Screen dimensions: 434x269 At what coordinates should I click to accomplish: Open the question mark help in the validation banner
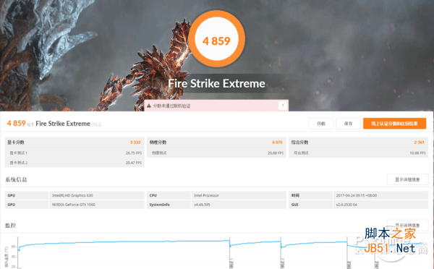point(283,106)
